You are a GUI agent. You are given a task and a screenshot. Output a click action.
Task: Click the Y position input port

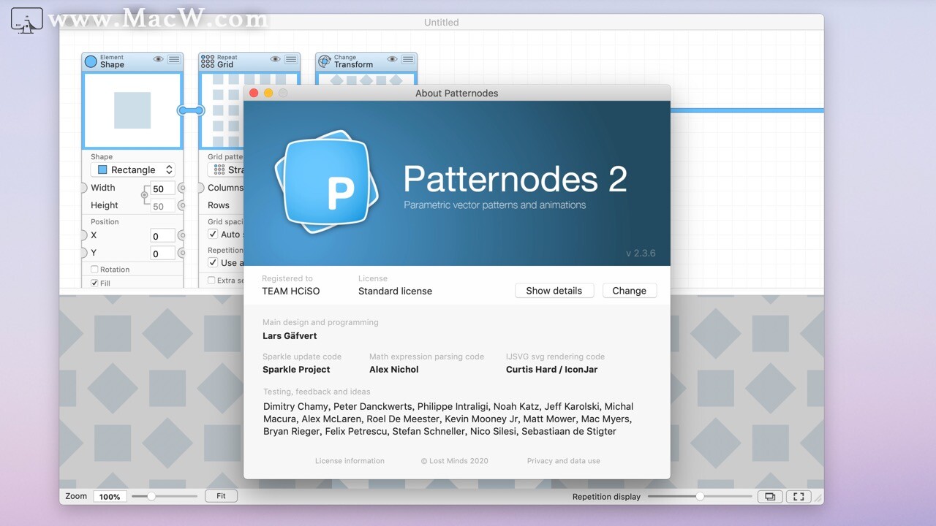coord(83,253)
